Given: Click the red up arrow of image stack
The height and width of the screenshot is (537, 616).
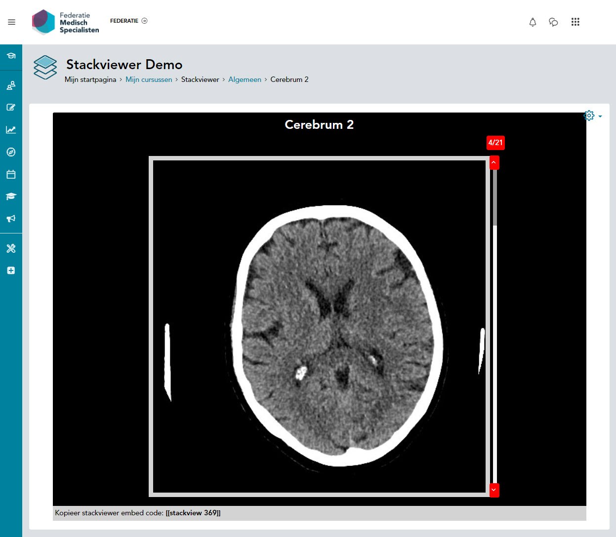Looking at the screenshot, I should tap(494, 162).
